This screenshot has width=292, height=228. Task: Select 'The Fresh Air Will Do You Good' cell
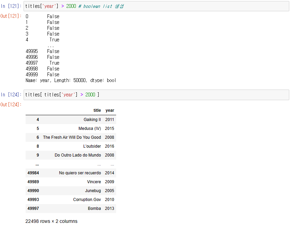click(72, 137)
